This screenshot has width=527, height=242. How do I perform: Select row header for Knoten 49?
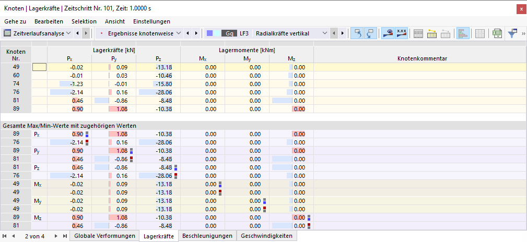16,67
